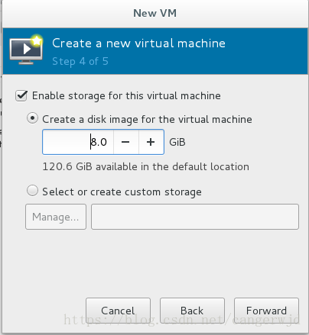This screenshot has width=309, height=335.
Task: Toggle the Enable storage checkbox
Action: tap(21, 96)
